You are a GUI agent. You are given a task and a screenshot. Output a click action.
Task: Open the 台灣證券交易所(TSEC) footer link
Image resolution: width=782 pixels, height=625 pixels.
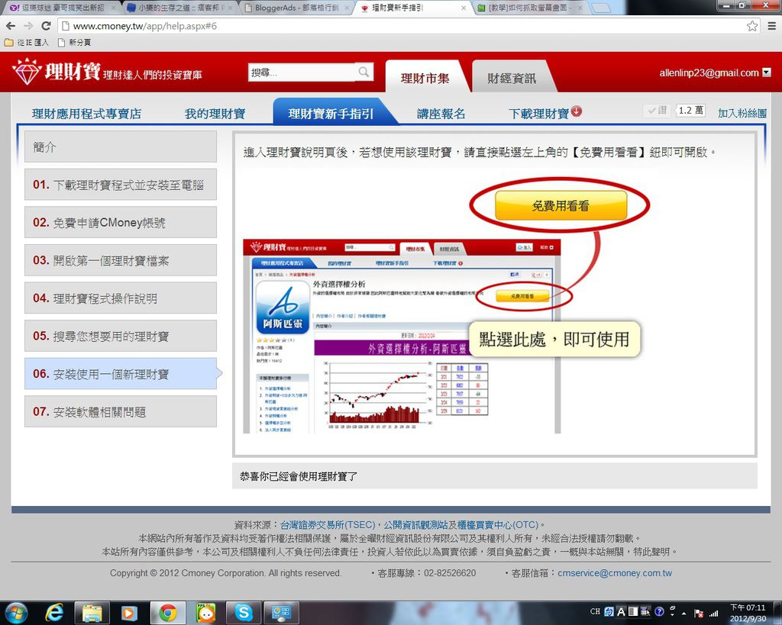[x=328, y=525]
